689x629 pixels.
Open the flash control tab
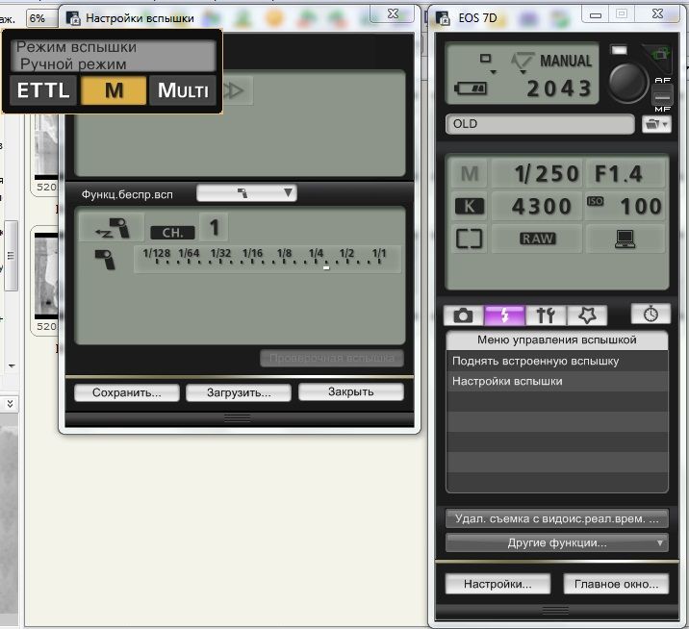pos(504,314)
